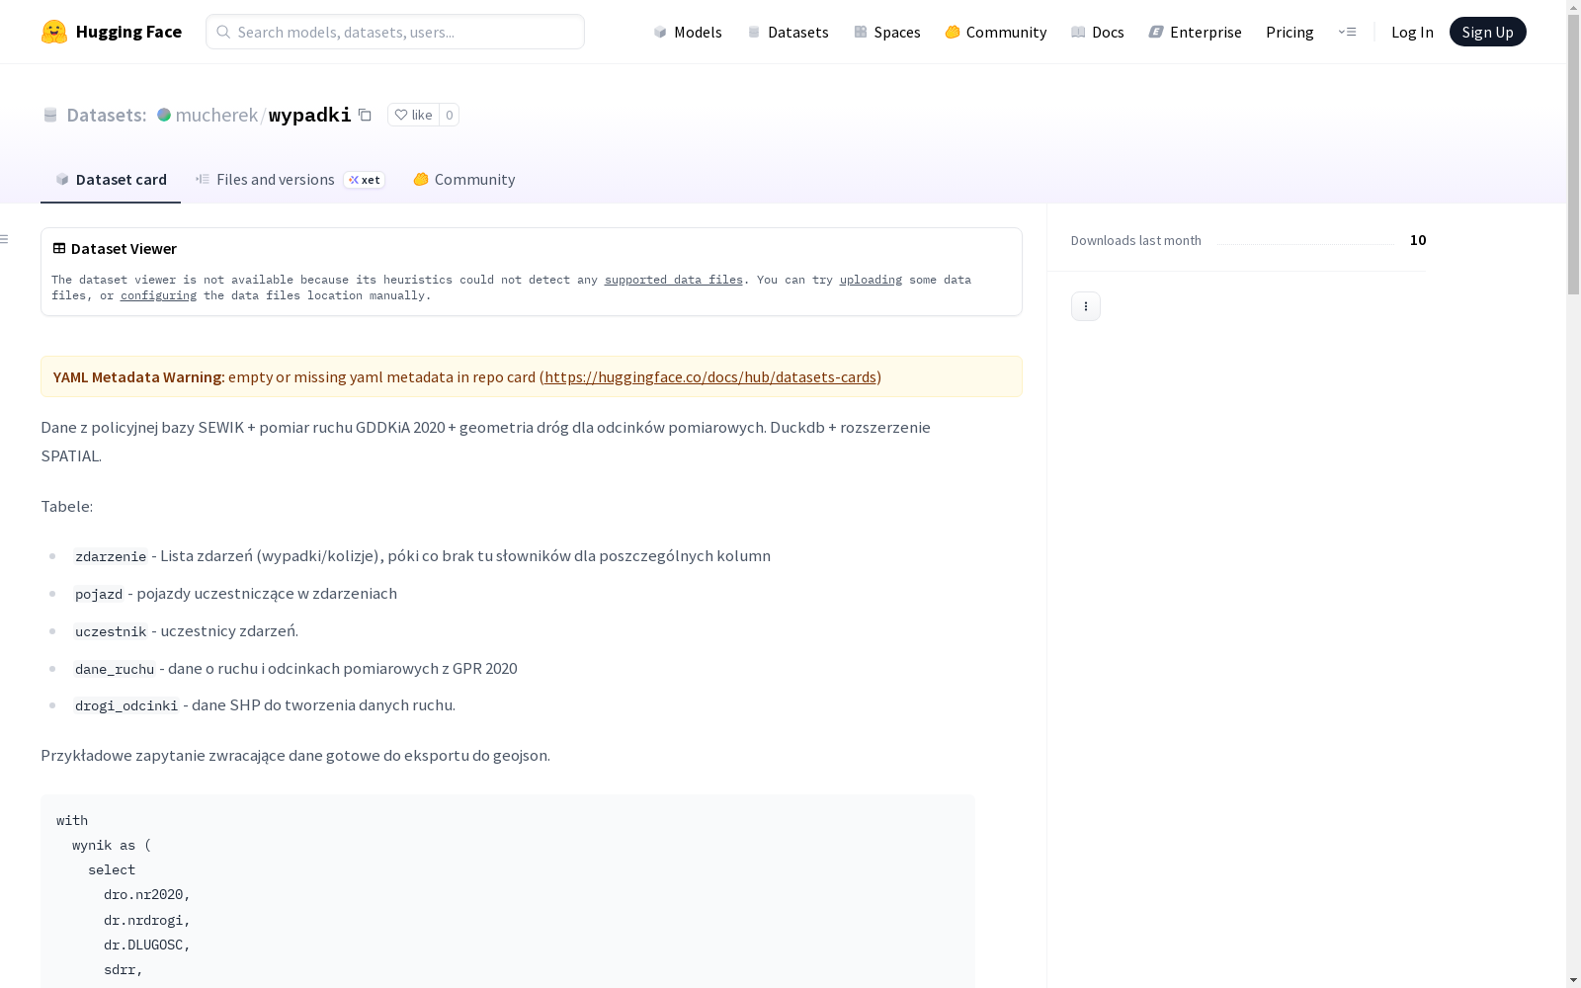Click the Datasets breadcrumb stack icon
The width and height of the screenshot is (1581, 988).
(50, 115)
